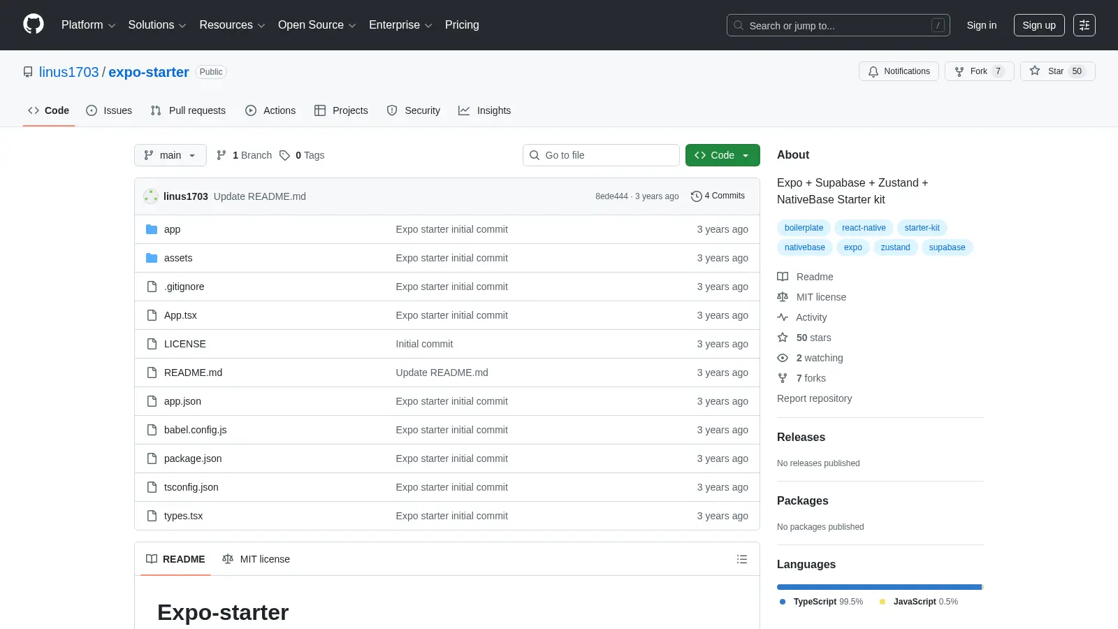Click the fork icon beside 7 forks
This screenshot has width=1118, height=629.
[783, 378]
